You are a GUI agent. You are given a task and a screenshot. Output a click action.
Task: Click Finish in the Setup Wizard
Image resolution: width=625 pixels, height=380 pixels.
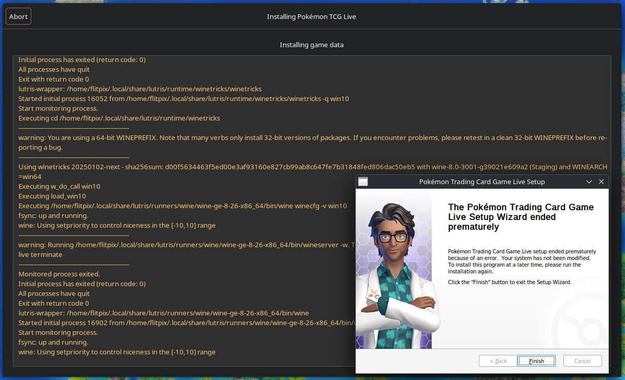[536, 361]
